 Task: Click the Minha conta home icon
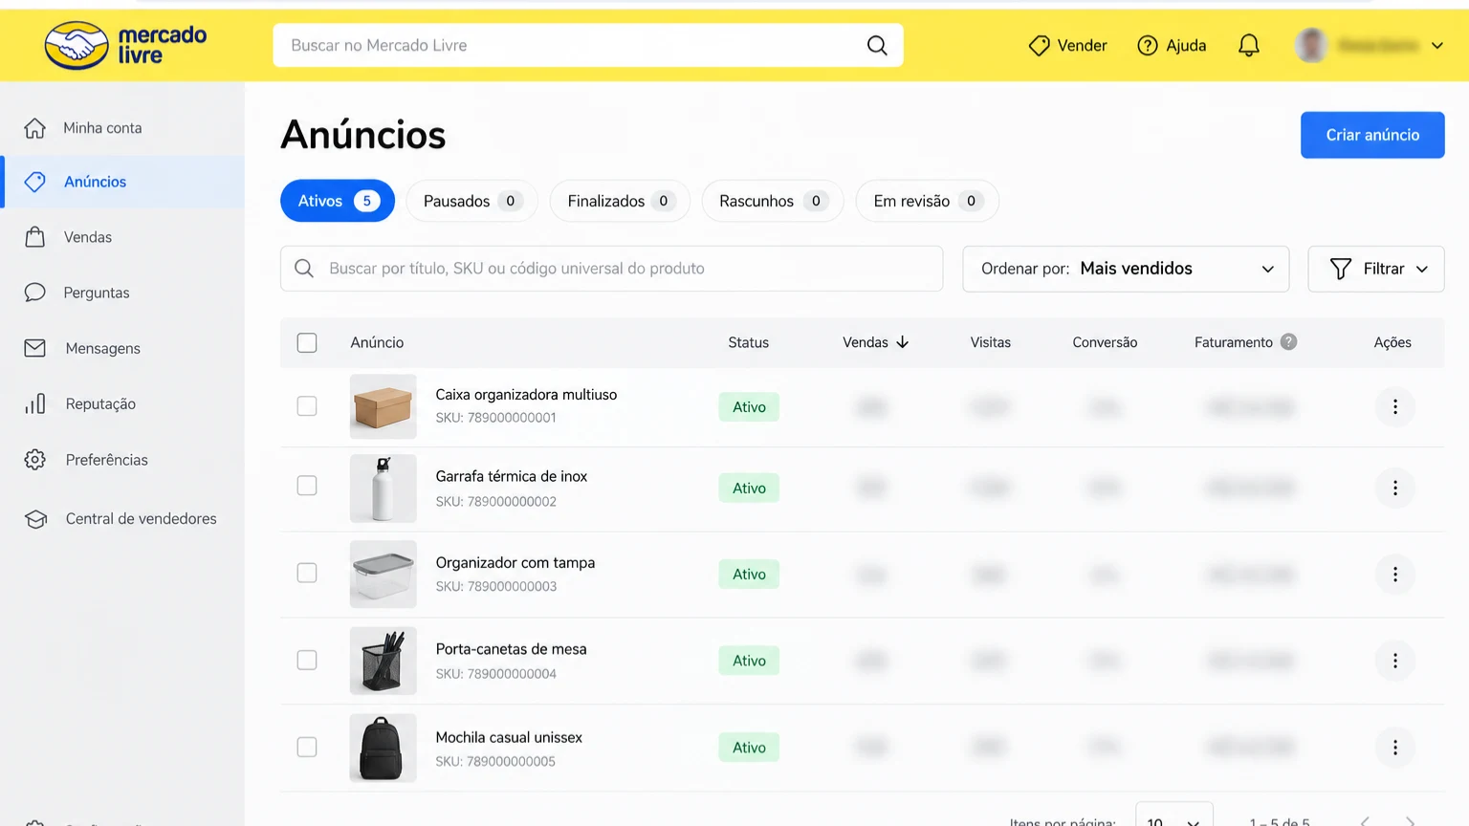point(35,127)
